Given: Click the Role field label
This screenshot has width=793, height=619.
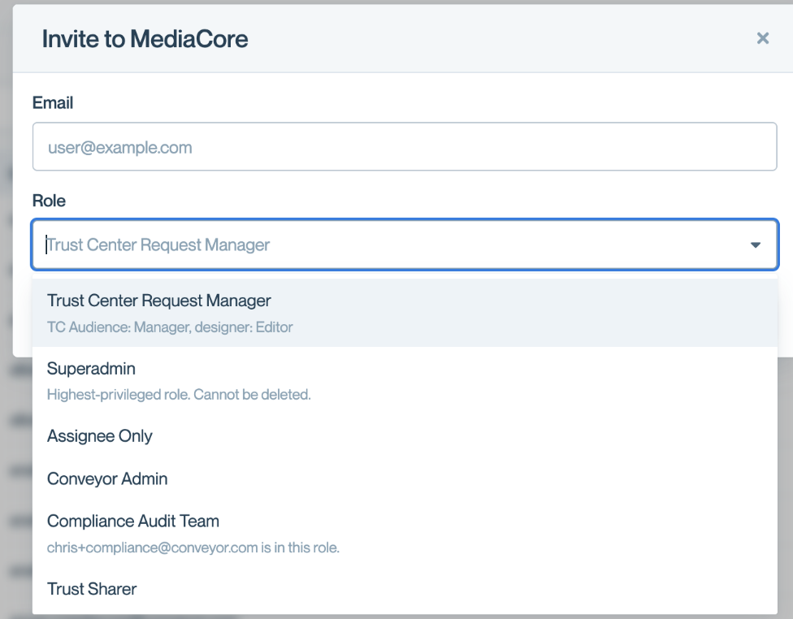Looking at the screenshot, I should point(49,201).
